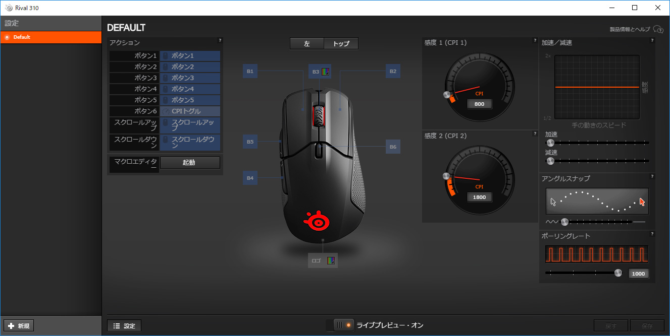This screenshot has width=670, height=336.
Task: Select the B6 CPI button label
Action: click(393, 147)
